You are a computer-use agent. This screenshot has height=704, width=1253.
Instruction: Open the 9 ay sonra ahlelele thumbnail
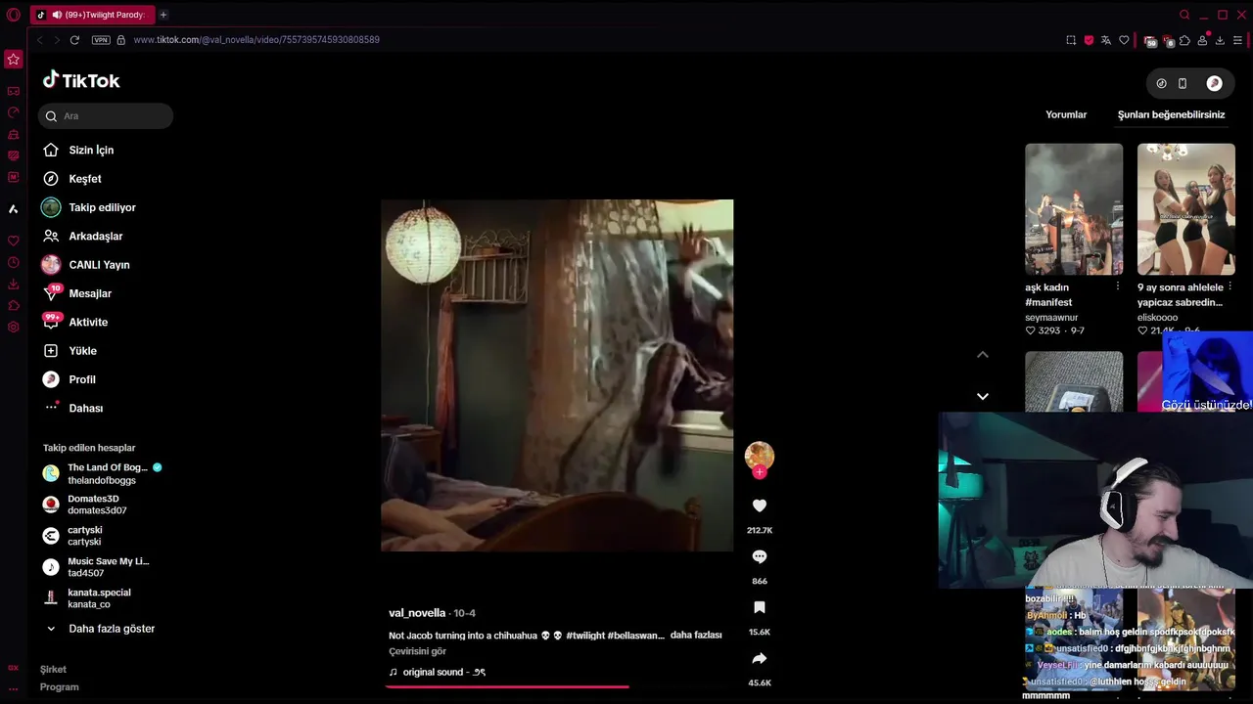point(1186,209)
